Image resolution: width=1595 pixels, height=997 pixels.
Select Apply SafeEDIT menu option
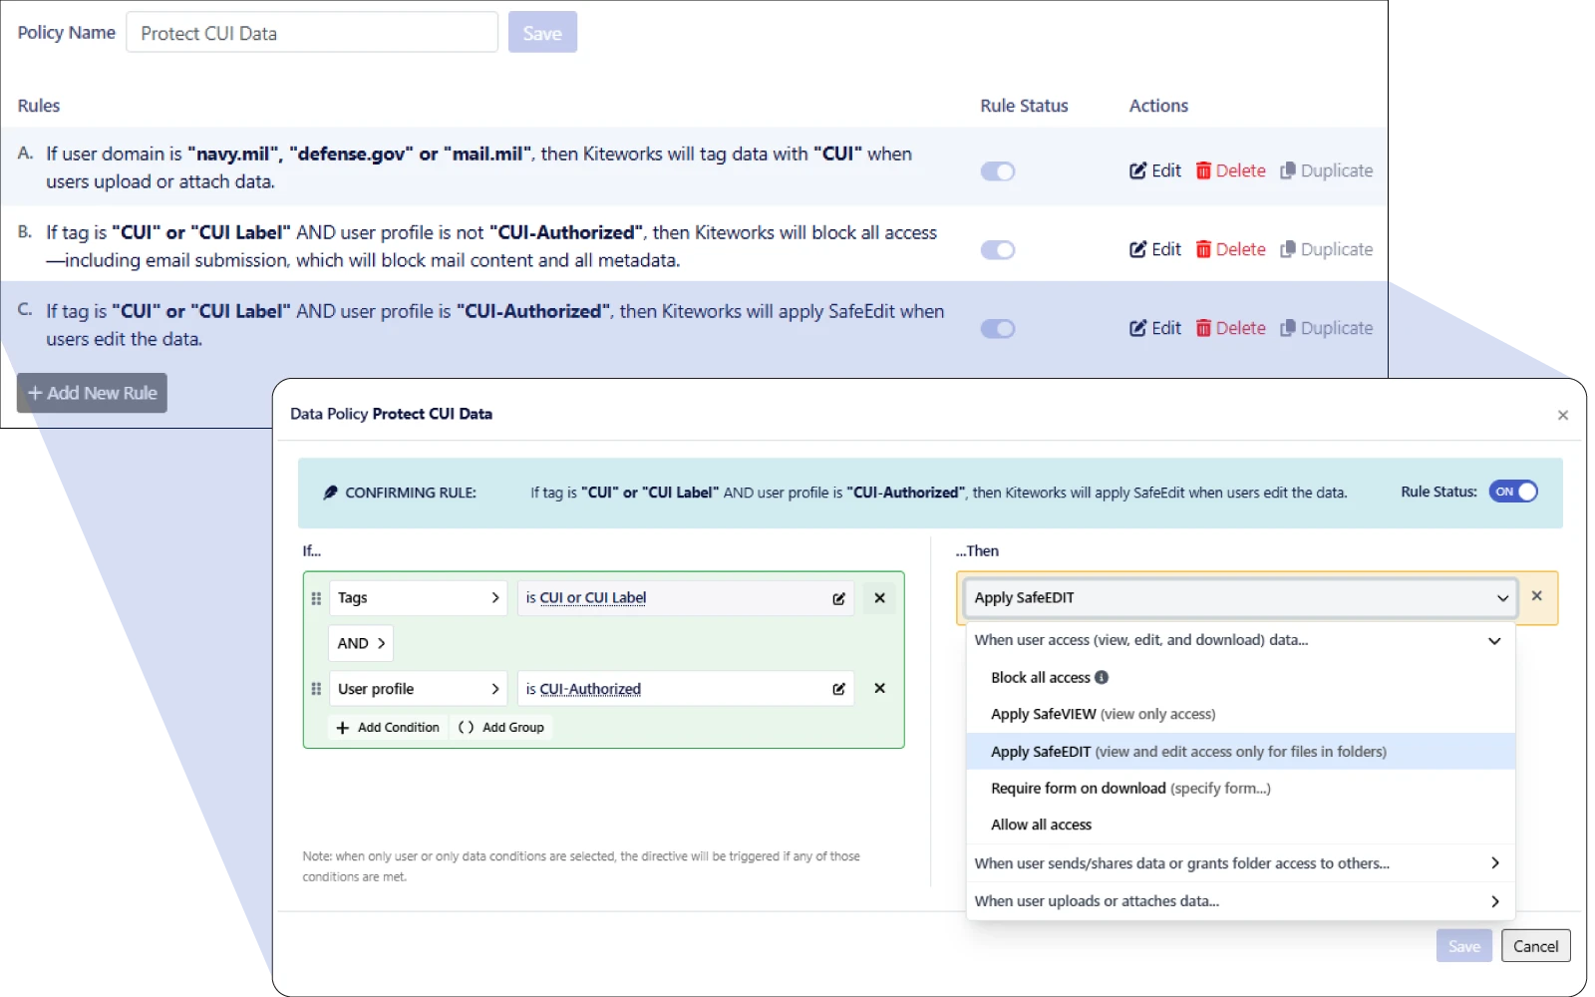[x=1240, y=752]
